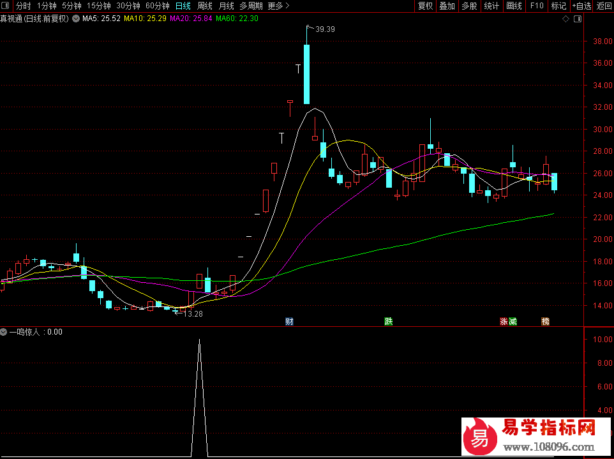Click the 复权 button
Viewport: 614px width, 459px height.
click(425, 6)
